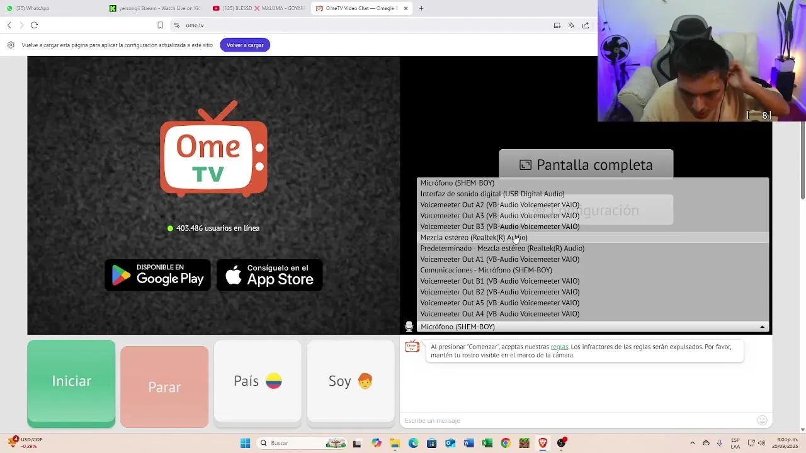Image resolution: width=806 pixels, height=453 pixels.
Task: Select Voicemeeter Out A5 option
Action: pos(593,303)
